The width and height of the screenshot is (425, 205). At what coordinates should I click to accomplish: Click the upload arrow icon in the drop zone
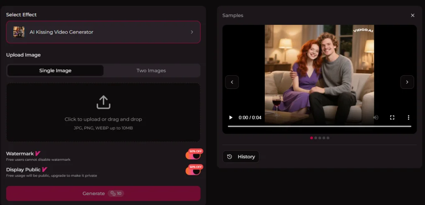(x=103, y=102)
